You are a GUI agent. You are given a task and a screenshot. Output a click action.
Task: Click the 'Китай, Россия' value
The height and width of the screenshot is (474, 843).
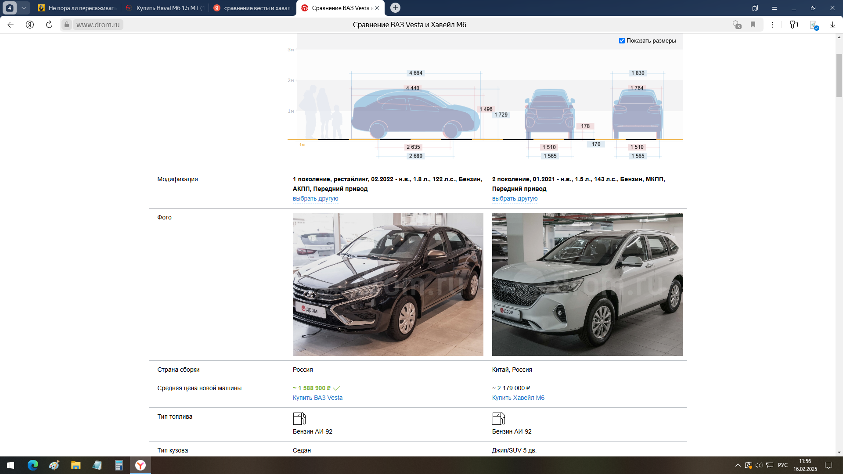click(512, 370)
